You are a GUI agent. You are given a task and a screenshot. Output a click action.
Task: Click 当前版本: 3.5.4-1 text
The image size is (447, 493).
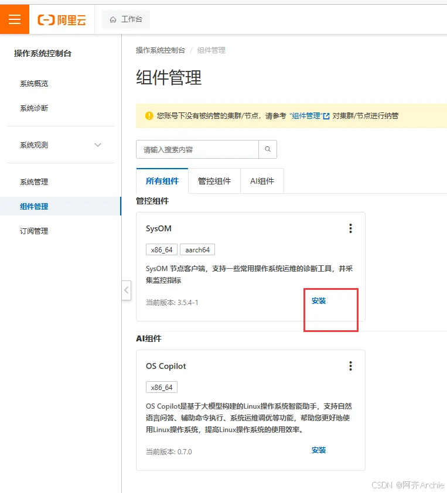(172, 303)
